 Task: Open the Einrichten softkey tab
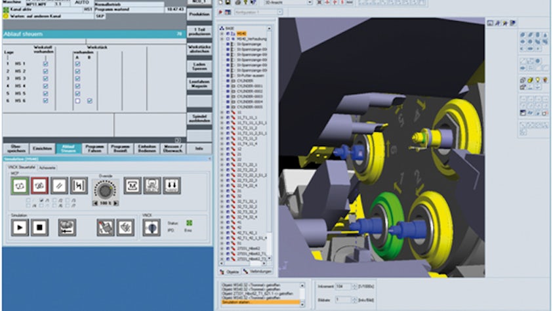tap(43, 148)
